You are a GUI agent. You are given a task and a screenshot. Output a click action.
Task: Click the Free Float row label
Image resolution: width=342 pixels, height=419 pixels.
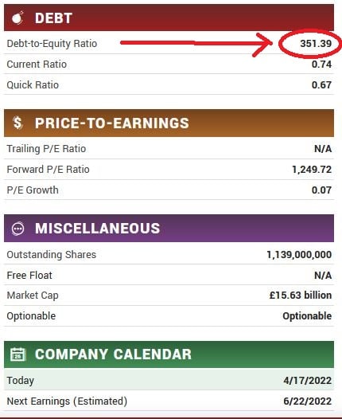(x=29, y=276)
